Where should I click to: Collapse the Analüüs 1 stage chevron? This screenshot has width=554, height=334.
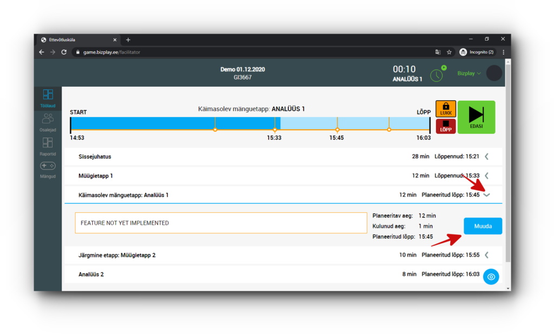[x=486, y=195]
